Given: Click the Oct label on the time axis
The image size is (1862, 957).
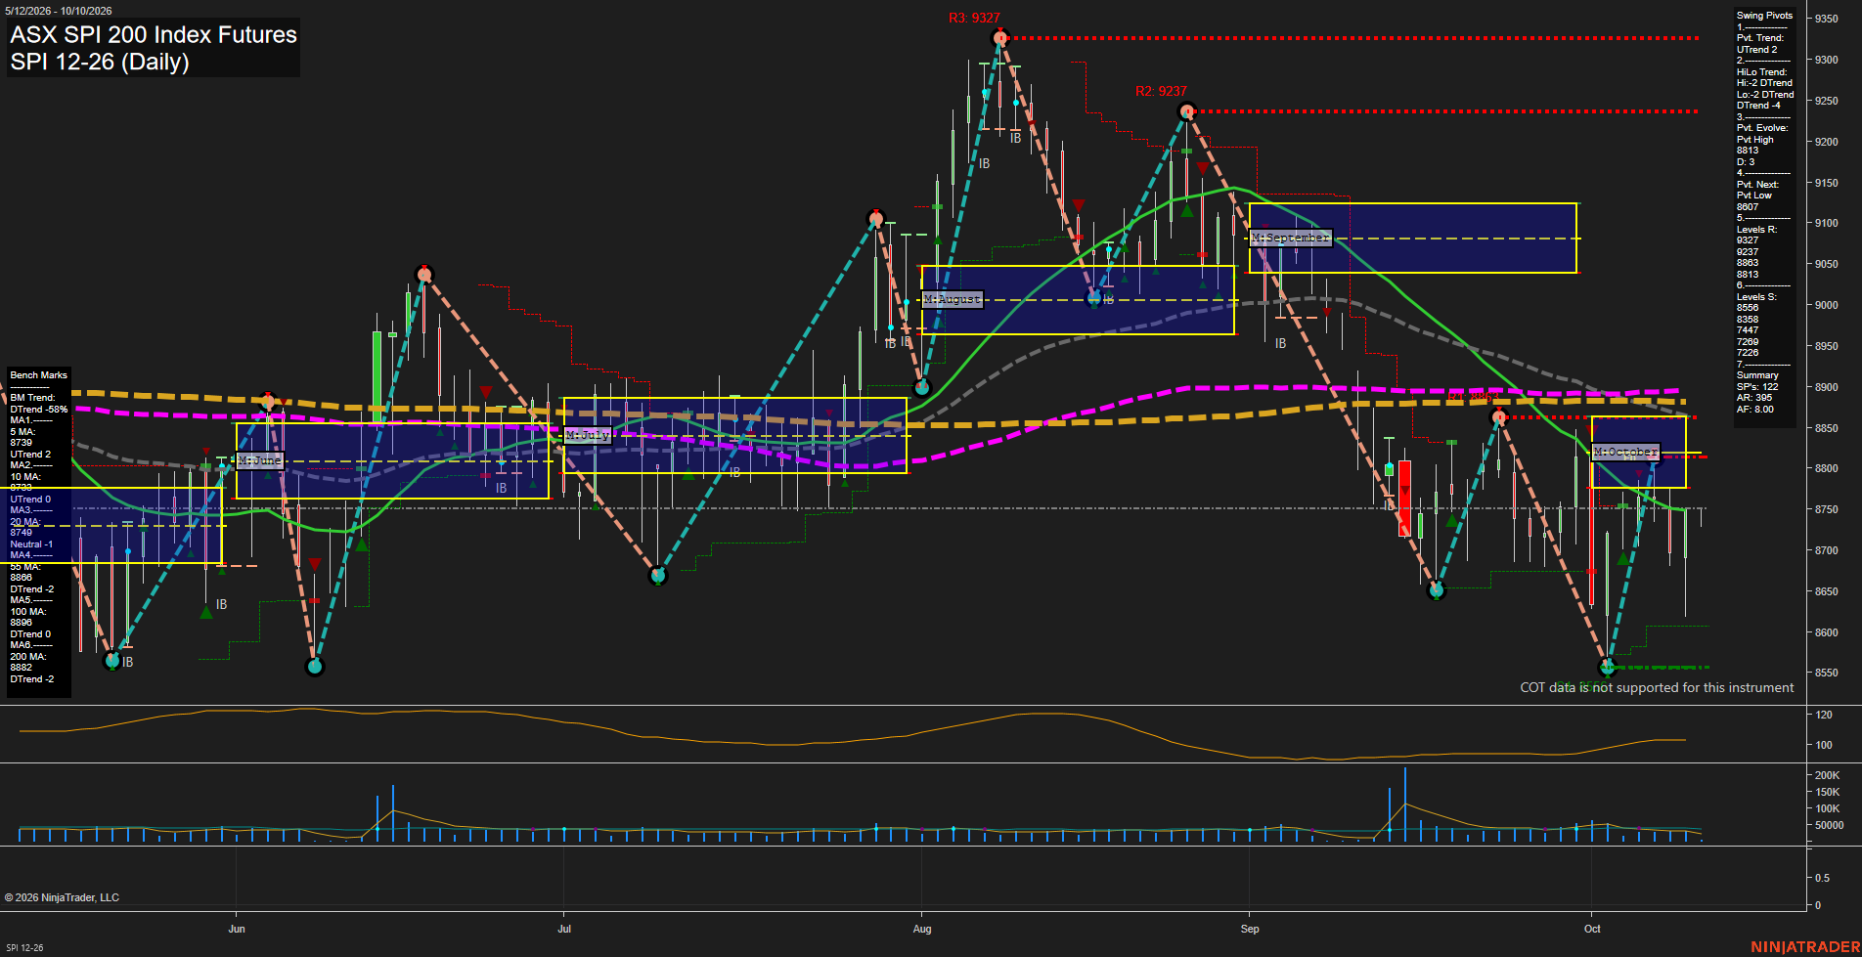Looking at the screenshot, I should (1592, 929).
